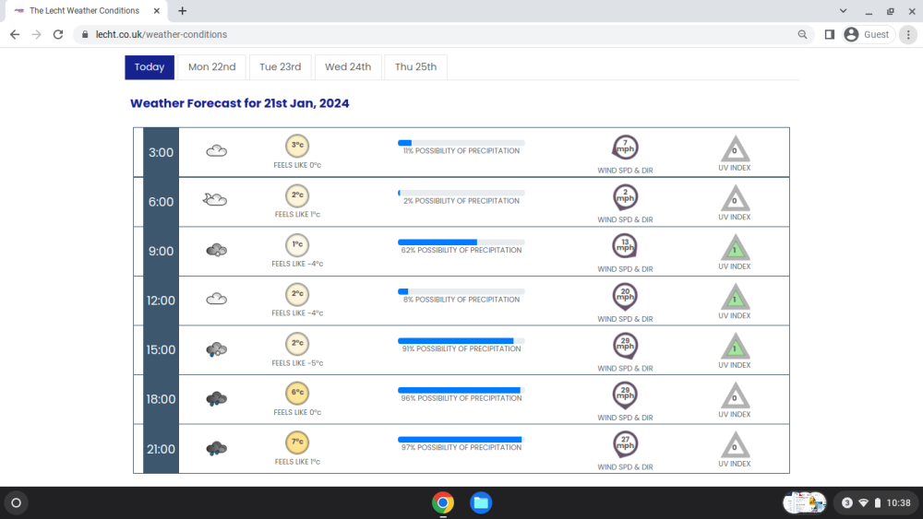The height and width of the screenshot is (519, 923).
Task: Open the ChromeOS launcher
Action: (17, 502)
